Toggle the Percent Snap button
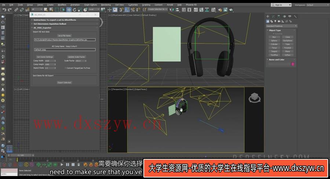The image size is (330, 179). click(133, 9)
